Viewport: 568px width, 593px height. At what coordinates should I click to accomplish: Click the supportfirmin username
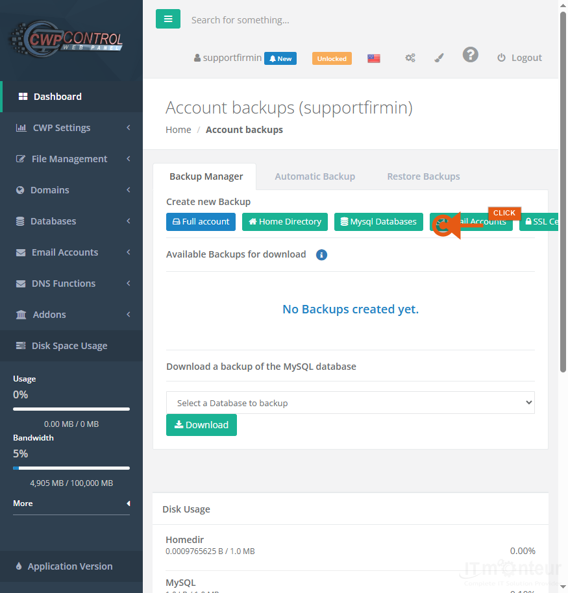[228, 58]
